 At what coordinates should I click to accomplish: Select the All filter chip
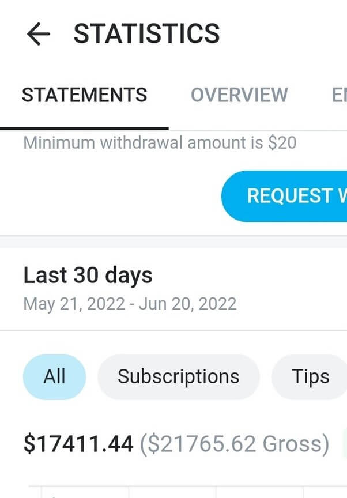tap(55, 377)
